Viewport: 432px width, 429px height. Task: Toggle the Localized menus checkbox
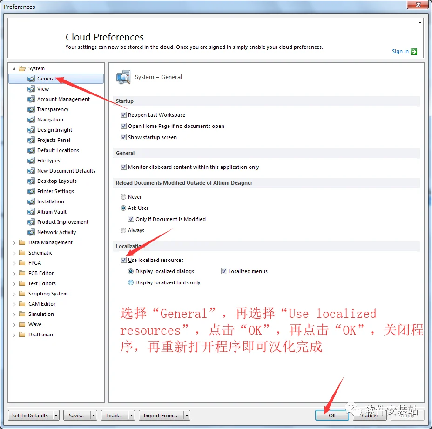click(x=224, y=271)
